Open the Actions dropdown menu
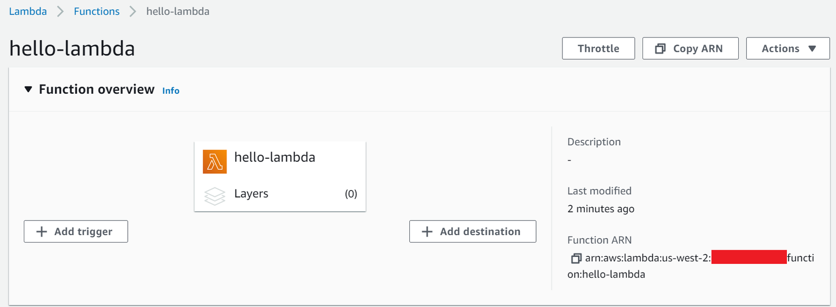 787,49
